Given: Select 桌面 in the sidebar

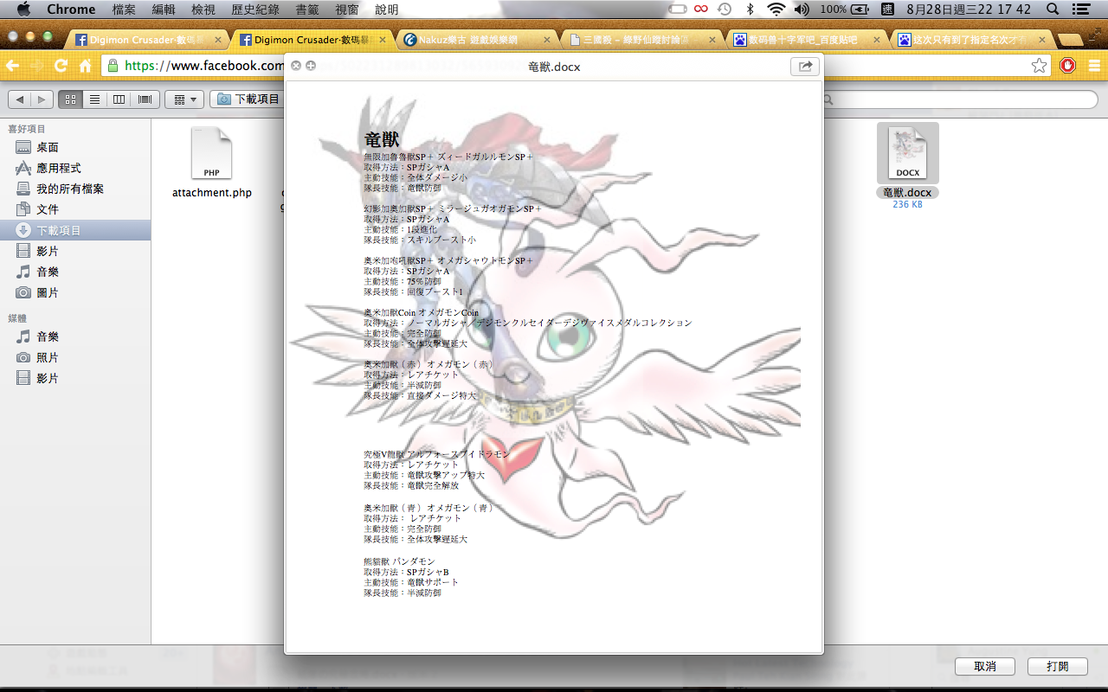Looking at the screenshot, I should coord(48,147).
